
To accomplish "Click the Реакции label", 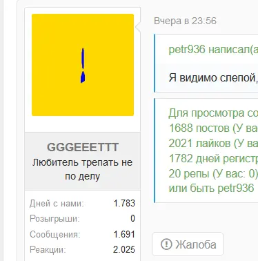I will click(48, 250).
